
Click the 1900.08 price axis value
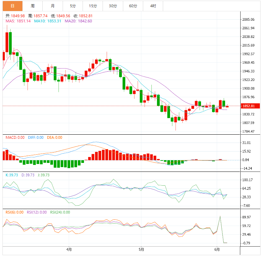click(249, 89)
